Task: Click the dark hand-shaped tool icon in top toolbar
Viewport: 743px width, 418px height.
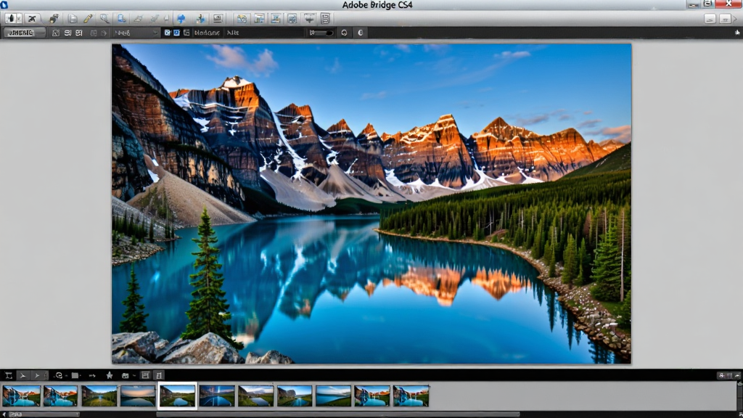Action: [x=10, y=18]
